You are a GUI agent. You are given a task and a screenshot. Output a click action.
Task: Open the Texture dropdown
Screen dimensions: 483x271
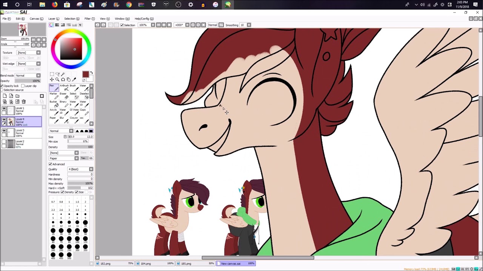click(28, 53)
